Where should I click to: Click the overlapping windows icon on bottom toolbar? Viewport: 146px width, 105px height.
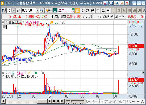[93, 102]
